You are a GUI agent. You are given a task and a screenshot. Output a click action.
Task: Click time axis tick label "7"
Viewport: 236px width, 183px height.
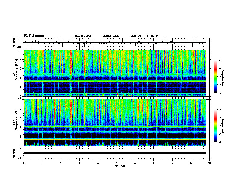point(154,163)
